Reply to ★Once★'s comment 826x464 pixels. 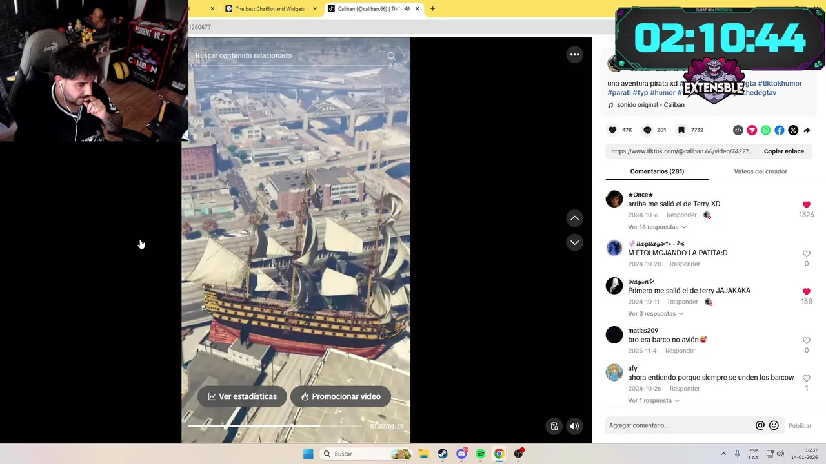(681, 215)
